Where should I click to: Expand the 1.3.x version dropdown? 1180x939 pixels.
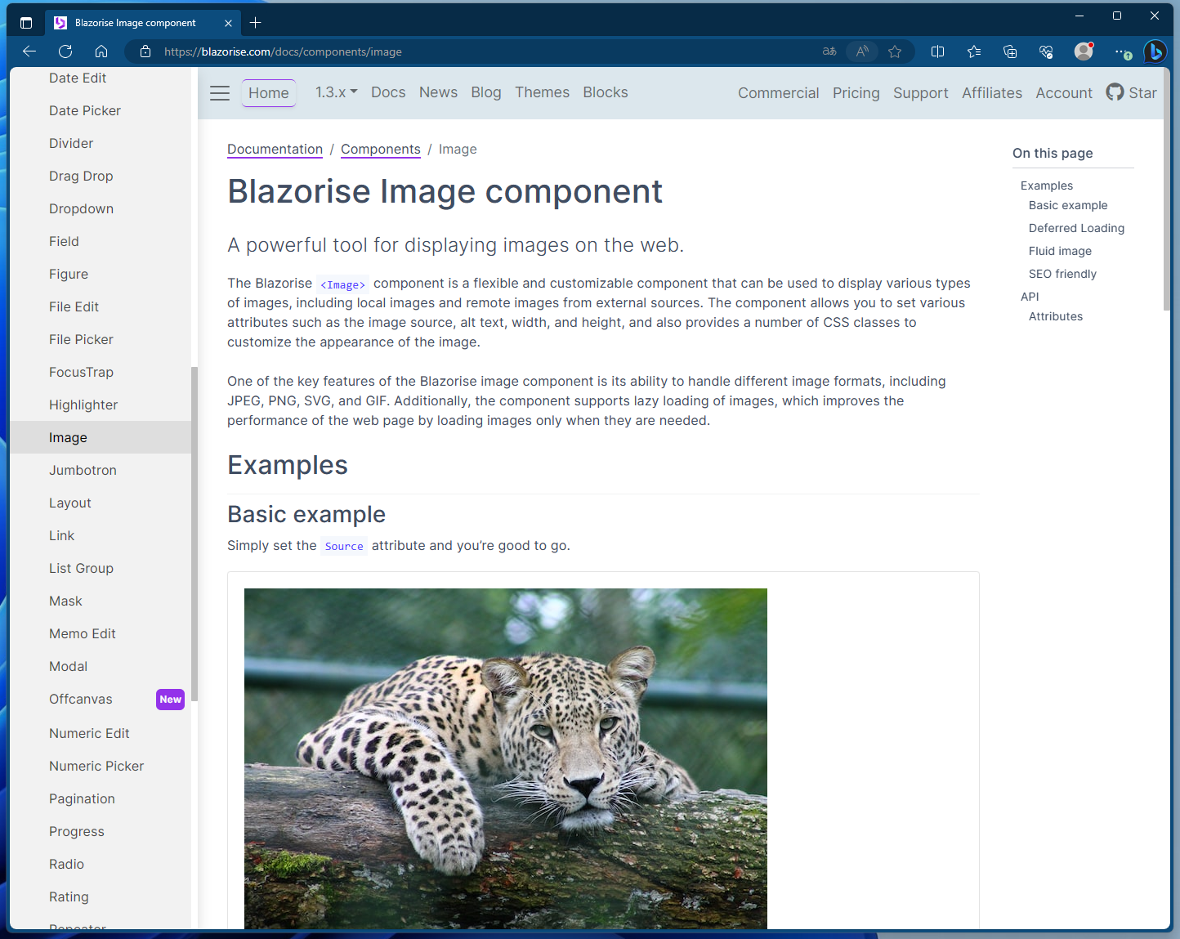click(x=335, y=92)
